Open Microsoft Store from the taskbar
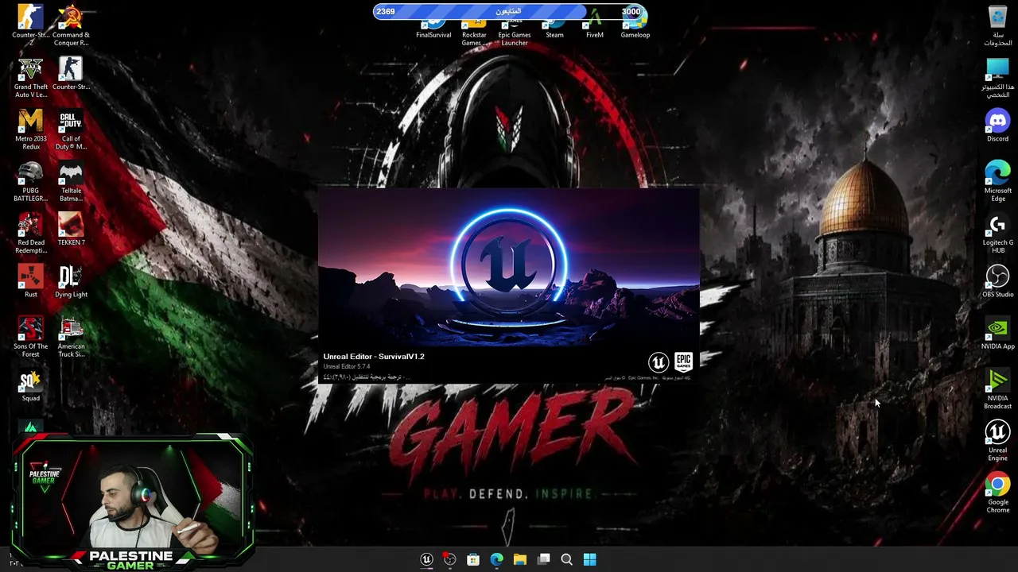 tap(473, 559)
